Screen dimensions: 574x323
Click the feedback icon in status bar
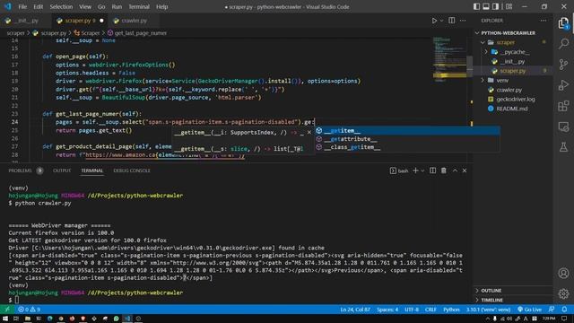click(x=552, y=310)
